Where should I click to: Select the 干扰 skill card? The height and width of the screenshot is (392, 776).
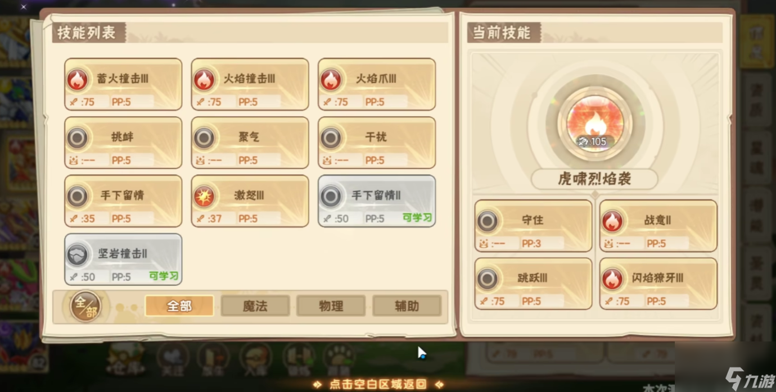(x=377, y=143)
